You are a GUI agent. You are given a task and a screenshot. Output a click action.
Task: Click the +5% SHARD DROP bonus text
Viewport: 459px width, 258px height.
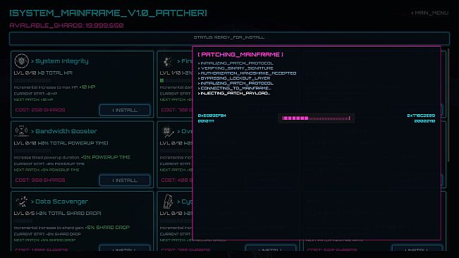(x=107, y=228)
